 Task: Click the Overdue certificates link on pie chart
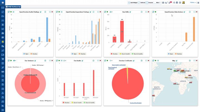click(136, 103)
